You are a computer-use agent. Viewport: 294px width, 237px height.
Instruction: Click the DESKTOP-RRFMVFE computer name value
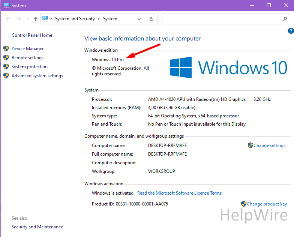167,145
